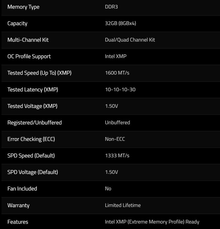The image size is (220, 229).
Task: Click the Tested Voltage (XMP) value 1.50V
Action: 111,106
